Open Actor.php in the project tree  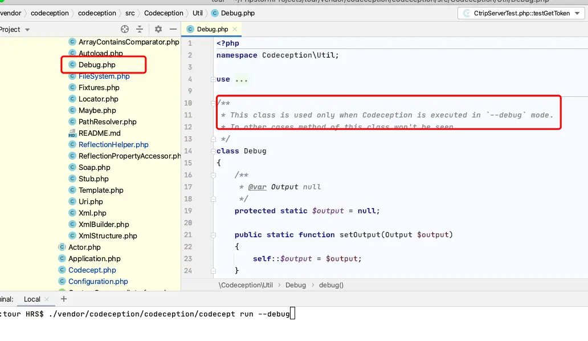84,247
